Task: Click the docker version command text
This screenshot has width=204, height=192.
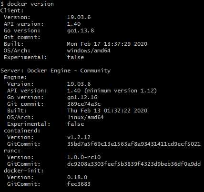Action: (31, 4)
